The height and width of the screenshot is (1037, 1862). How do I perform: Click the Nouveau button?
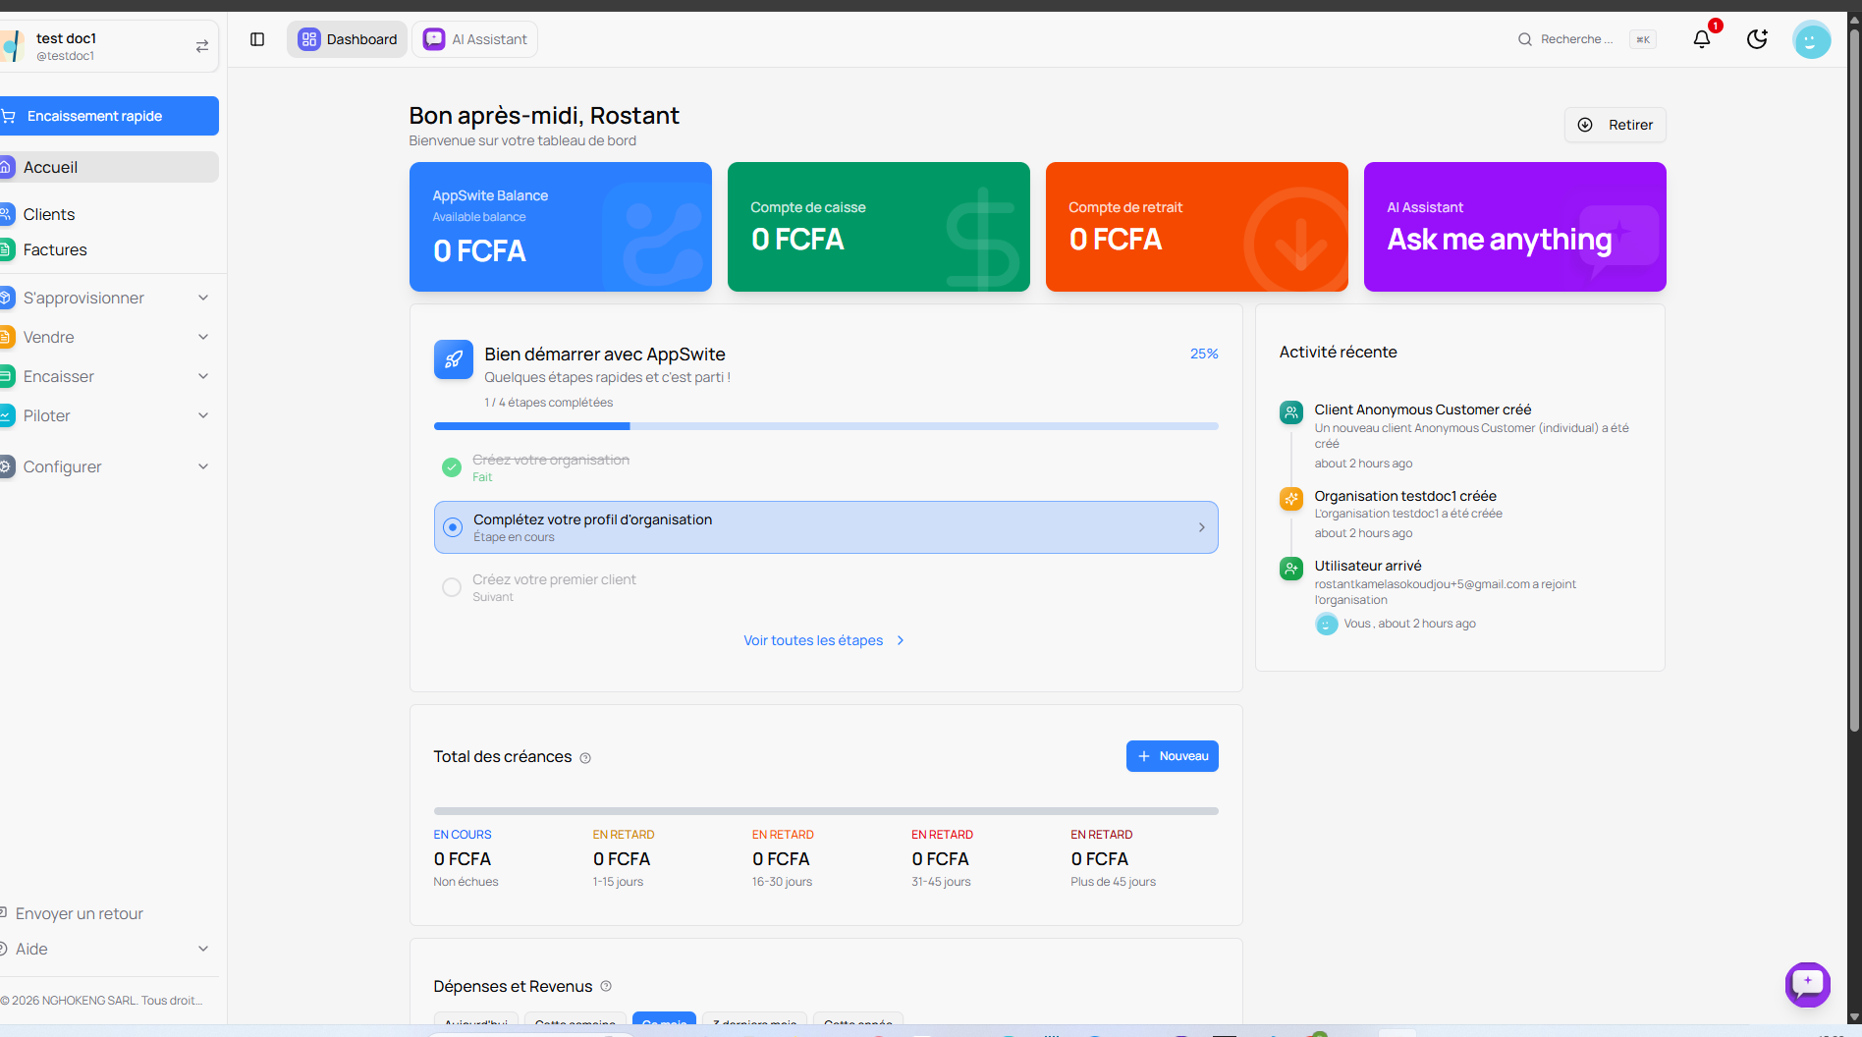1172,756
